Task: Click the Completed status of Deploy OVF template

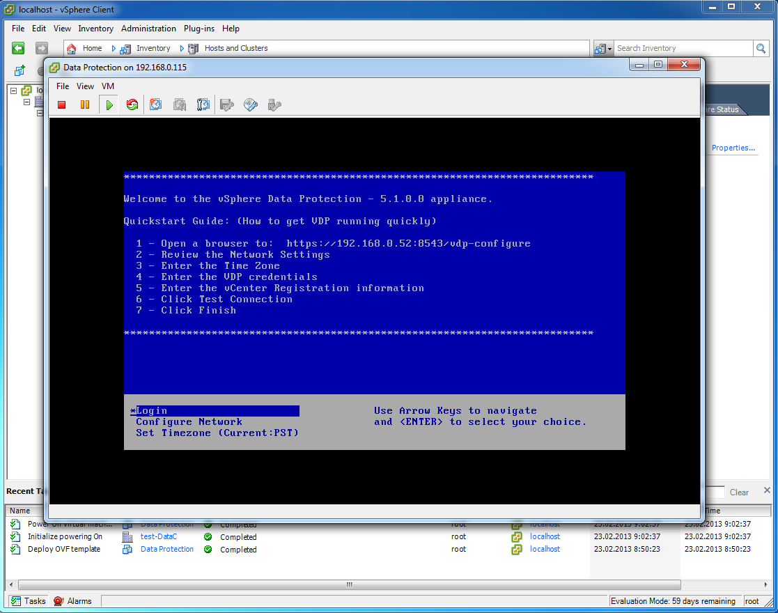Action: click(238, 550)
